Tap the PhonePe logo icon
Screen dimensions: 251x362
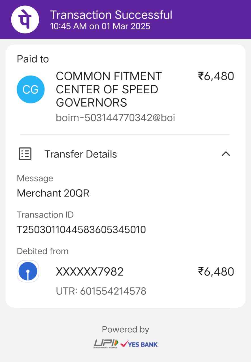coord(25,19)
